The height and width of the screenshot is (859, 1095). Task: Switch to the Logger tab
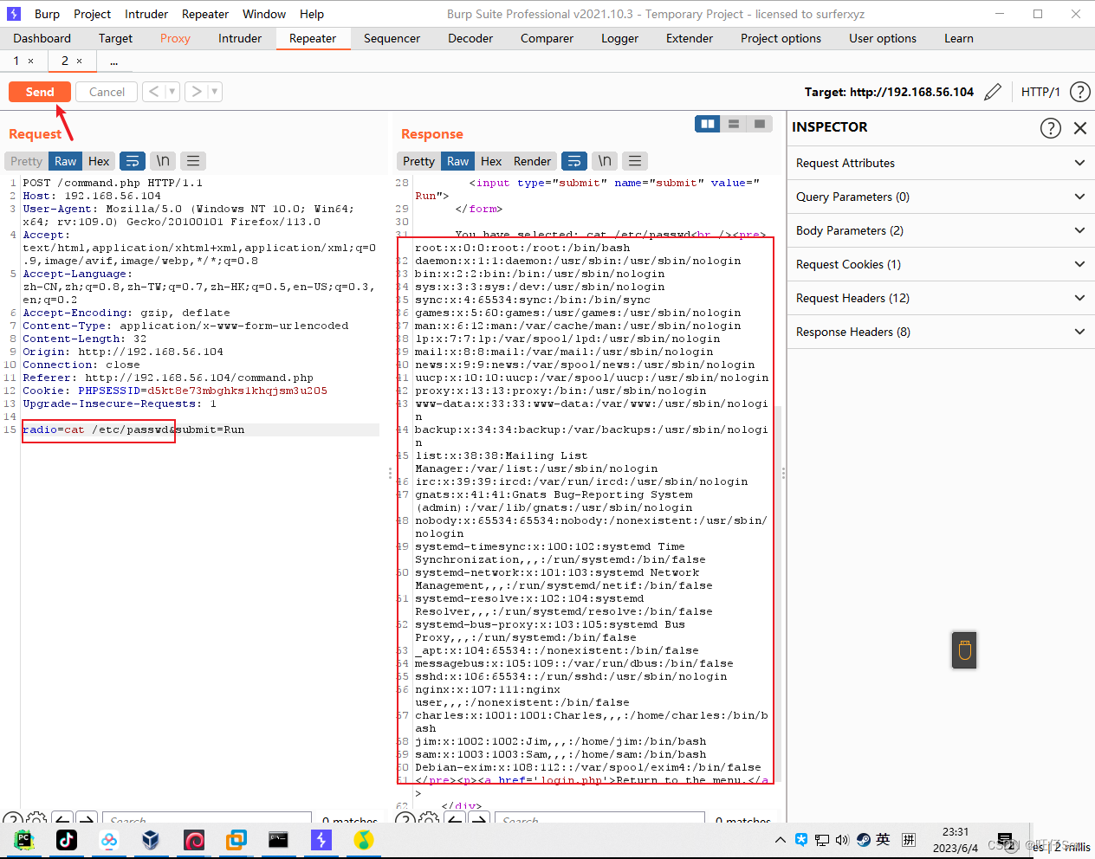619,38
